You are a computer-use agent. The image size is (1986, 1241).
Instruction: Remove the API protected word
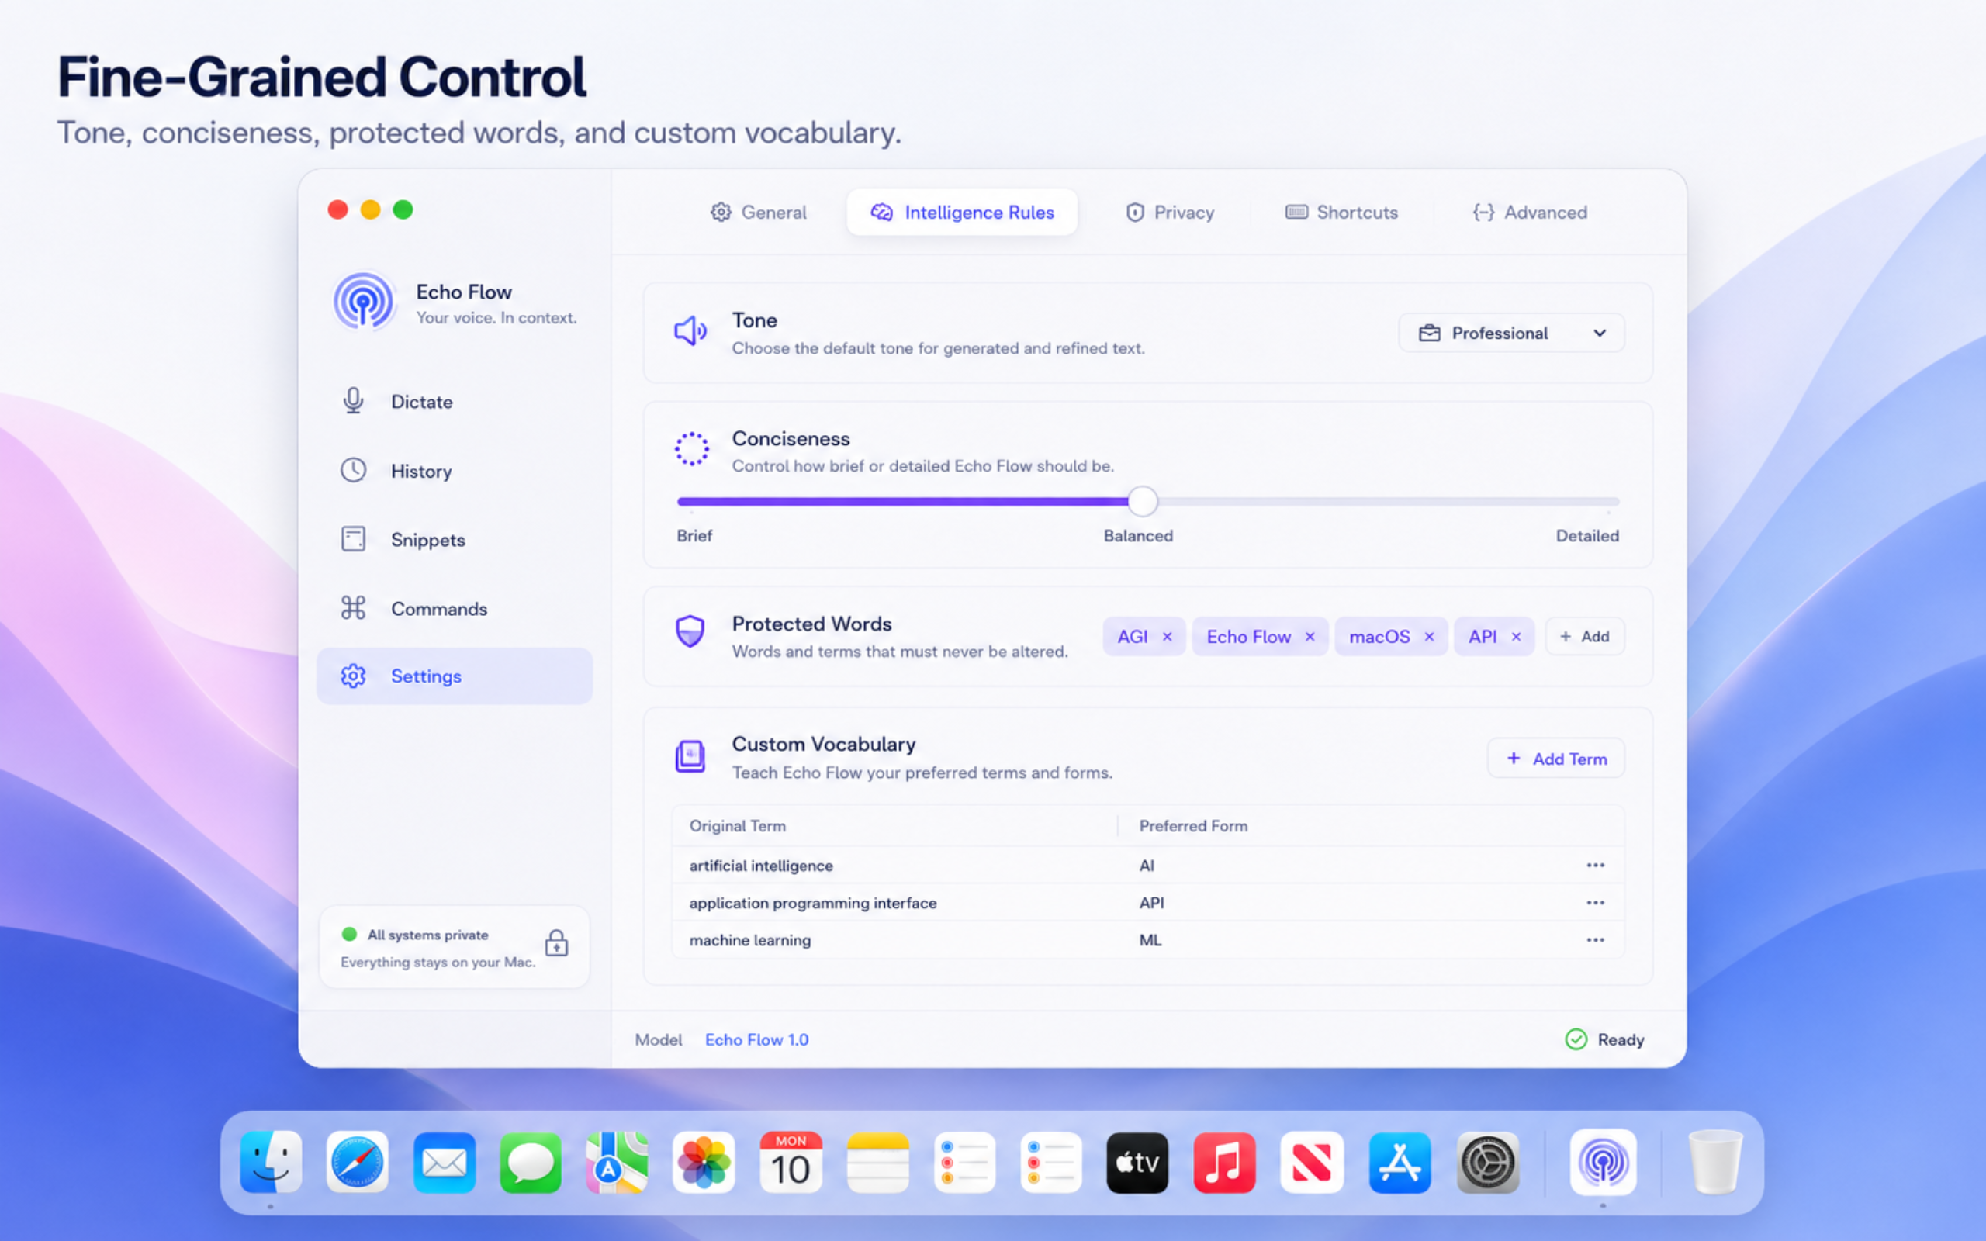pos(1516,637)
